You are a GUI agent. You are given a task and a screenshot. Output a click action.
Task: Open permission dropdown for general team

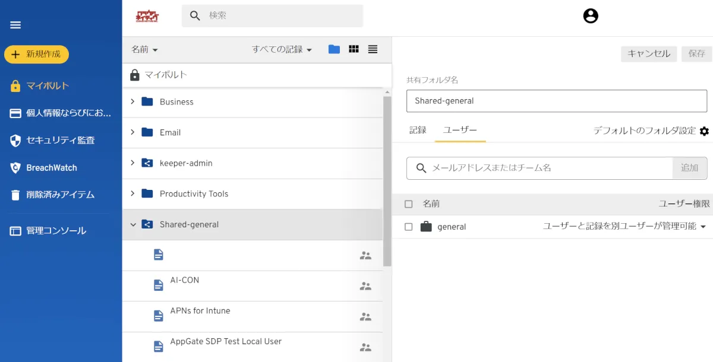[x=703, y=227]
